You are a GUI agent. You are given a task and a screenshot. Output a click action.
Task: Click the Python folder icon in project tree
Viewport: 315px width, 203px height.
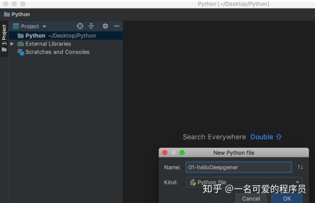pyautogui.click(x=21, y=36)
